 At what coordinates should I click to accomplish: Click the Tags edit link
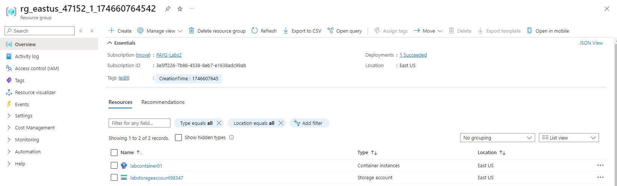point(124,78)
